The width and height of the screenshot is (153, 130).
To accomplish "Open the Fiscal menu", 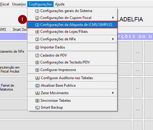I will pos(5,4).
